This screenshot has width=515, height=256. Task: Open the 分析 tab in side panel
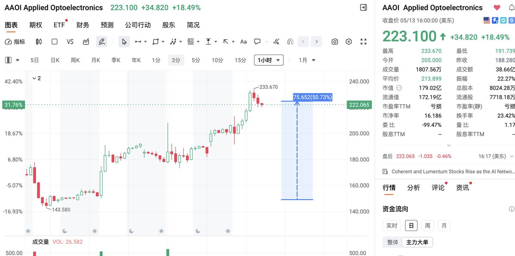(x=414, y=188)
